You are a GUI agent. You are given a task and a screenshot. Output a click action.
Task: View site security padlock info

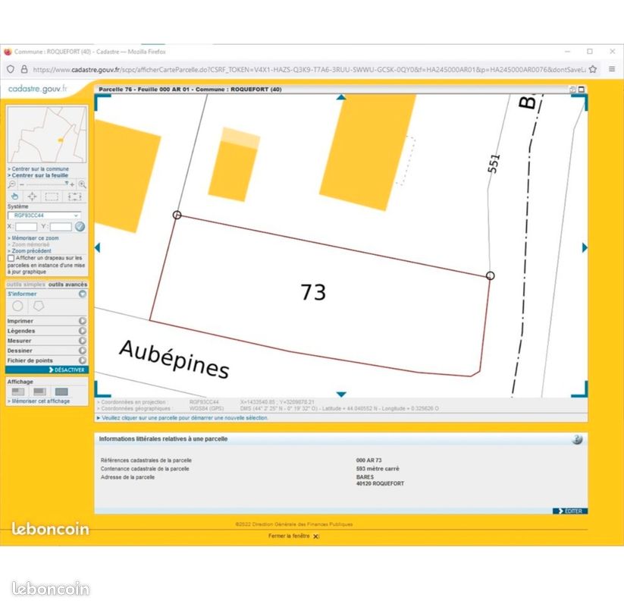click(24, 69)
